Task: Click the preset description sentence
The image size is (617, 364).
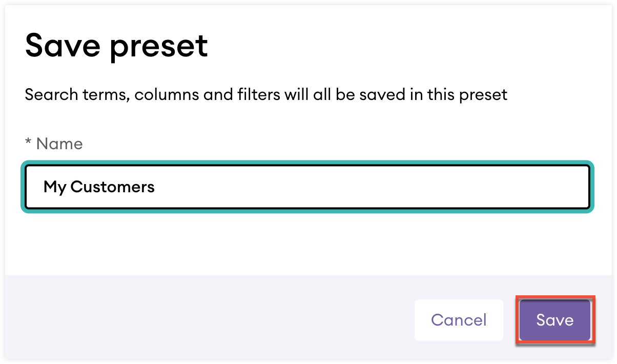Action: (x=266, y=95)
